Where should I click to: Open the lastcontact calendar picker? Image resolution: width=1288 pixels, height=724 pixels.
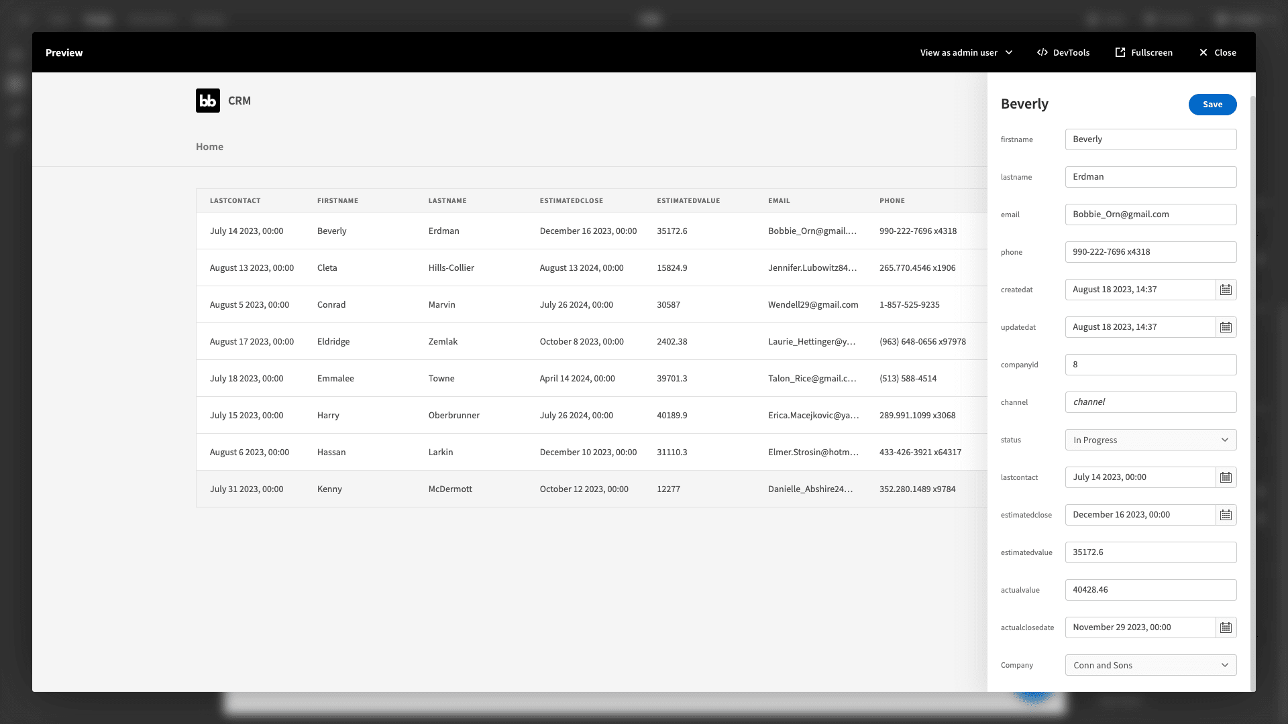(x=1226, y=477)
